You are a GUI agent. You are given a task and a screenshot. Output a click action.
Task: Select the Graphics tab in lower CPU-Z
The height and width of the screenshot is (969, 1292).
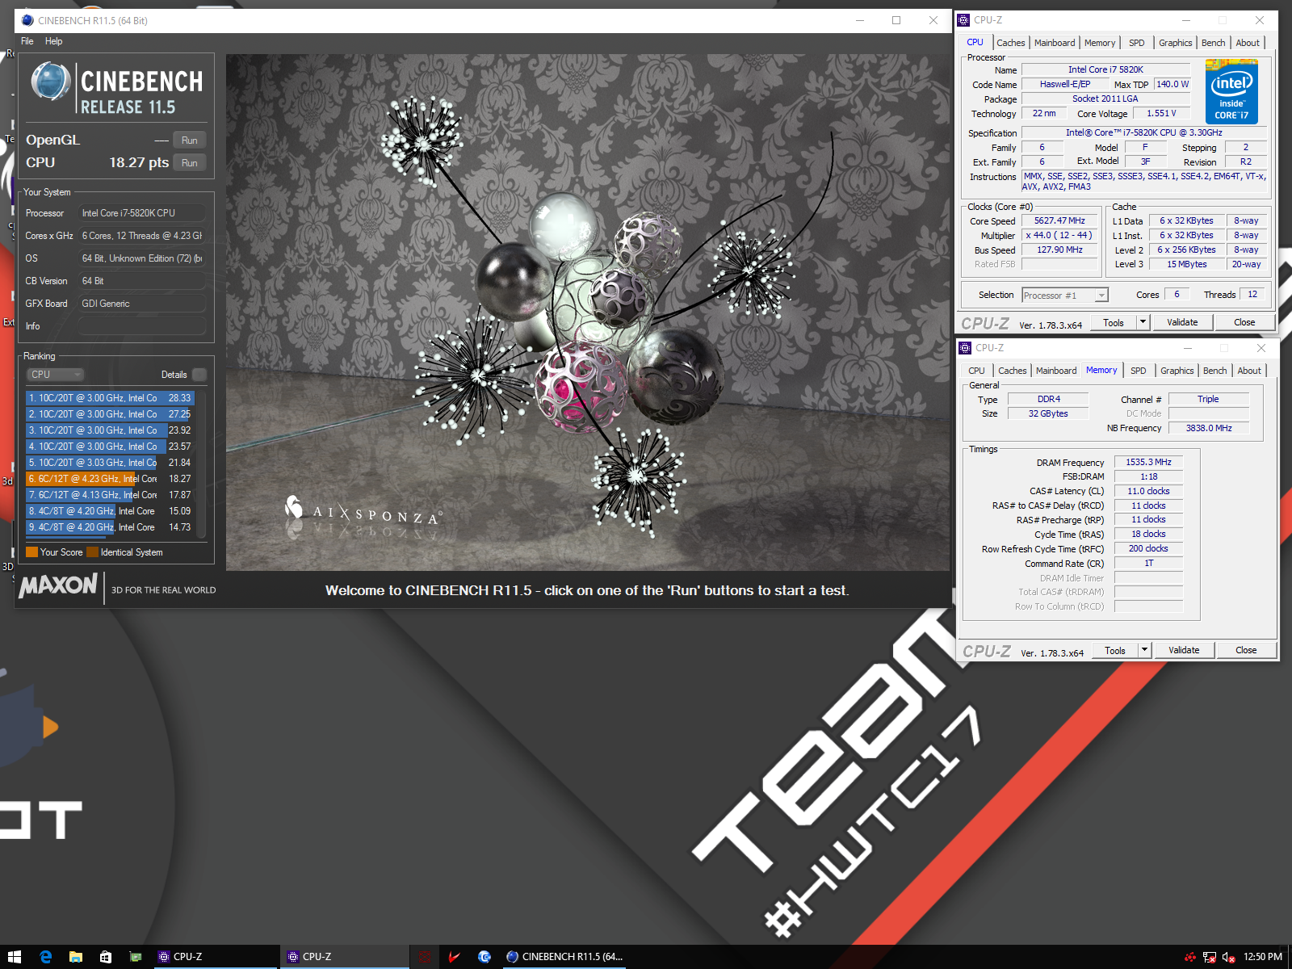[x=1177, y=371]
